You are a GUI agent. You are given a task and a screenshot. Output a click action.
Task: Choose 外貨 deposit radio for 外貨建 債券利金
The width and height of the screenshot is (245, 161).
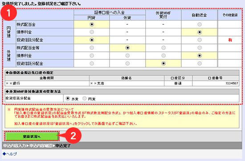(127, 55)
